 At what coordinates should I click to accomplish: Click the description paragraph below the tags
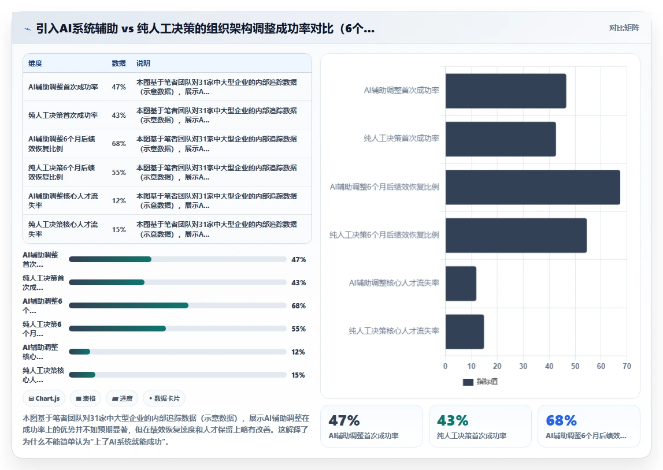166,430
